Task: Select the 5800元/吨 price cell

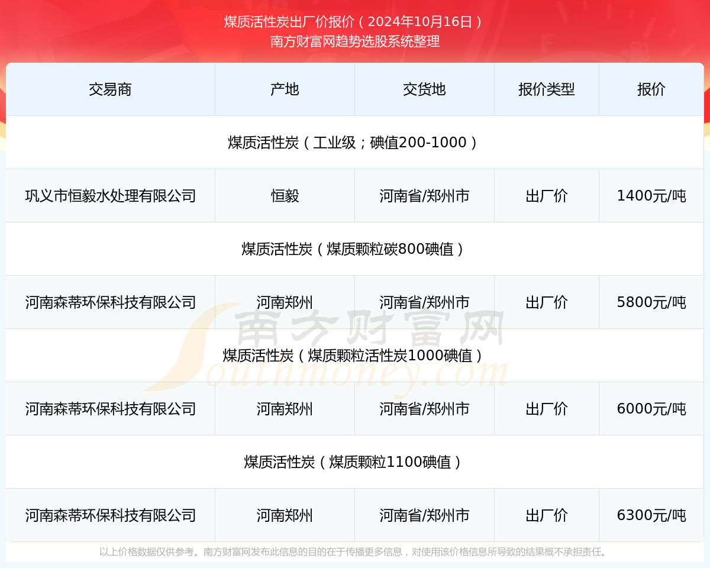Action: (x=651, y=302)
